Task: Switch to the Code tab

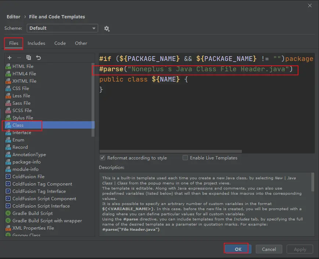Action: coord(60,43)
